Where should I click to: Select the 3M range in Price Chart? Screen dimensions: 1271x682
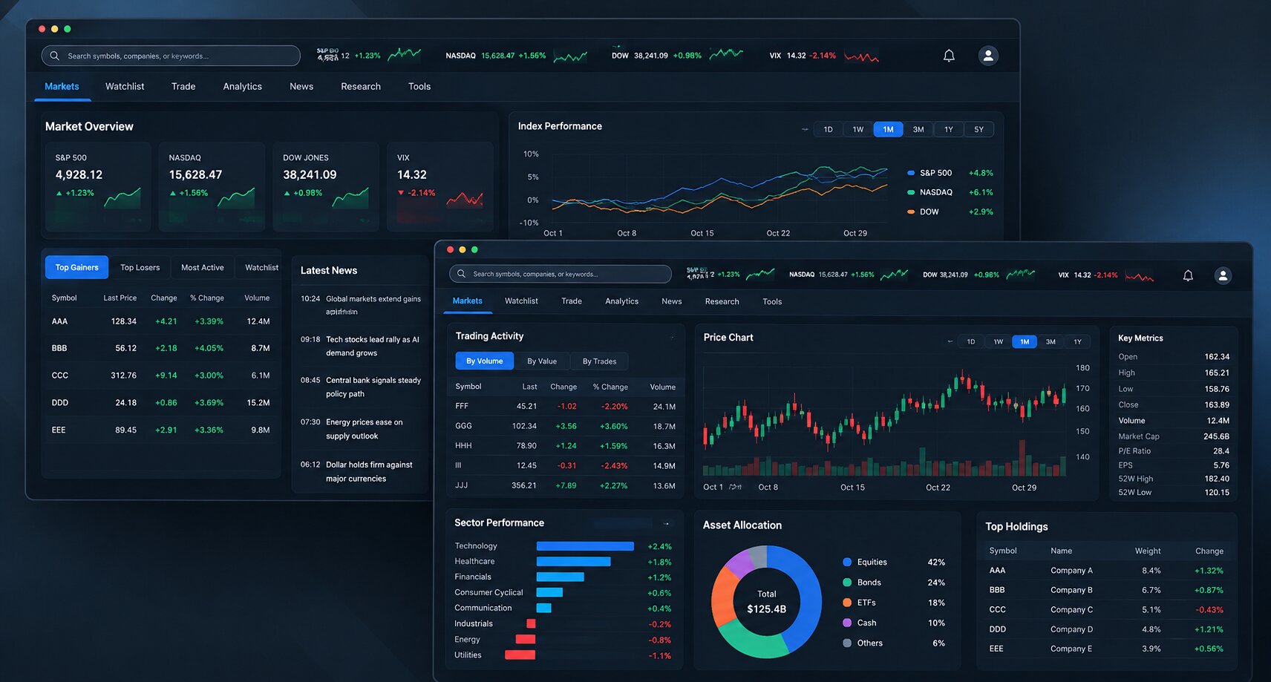[1051, 341]
